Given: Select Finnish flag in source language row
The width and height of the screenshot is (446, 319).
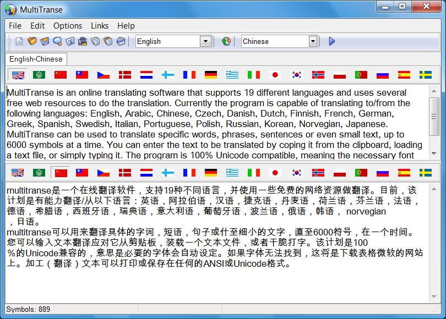Looking at the screenshot, I should [x=168, y=75].
